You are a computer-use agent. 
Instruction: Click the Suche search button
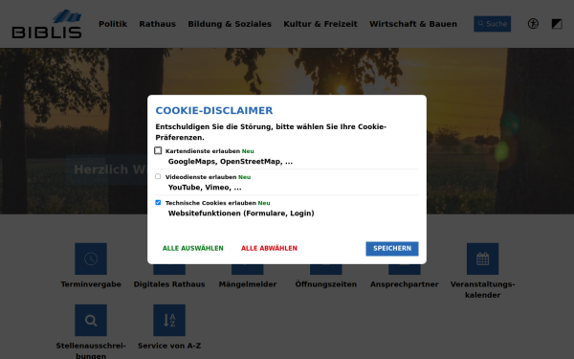(493, 24)
